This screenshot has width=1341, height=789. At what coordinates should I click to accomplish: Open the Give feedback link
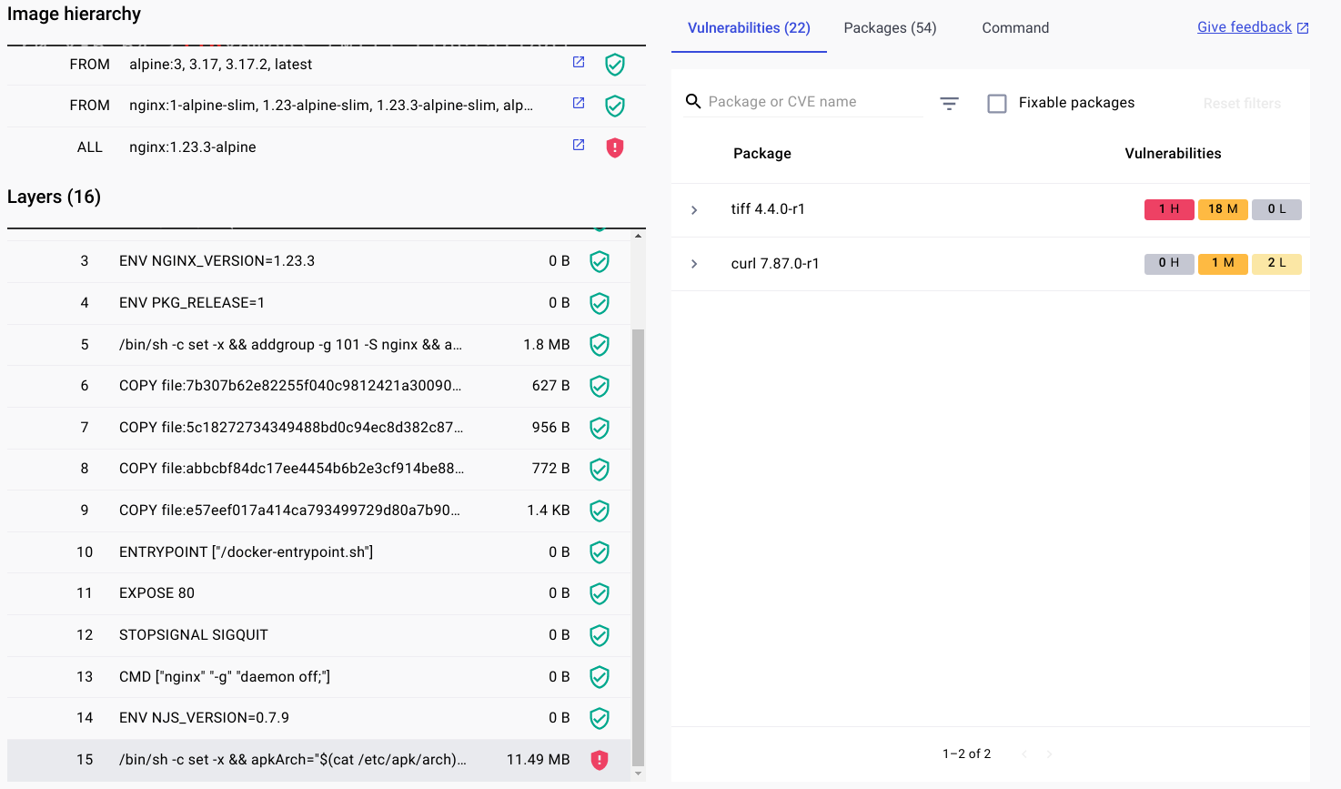1253,27
